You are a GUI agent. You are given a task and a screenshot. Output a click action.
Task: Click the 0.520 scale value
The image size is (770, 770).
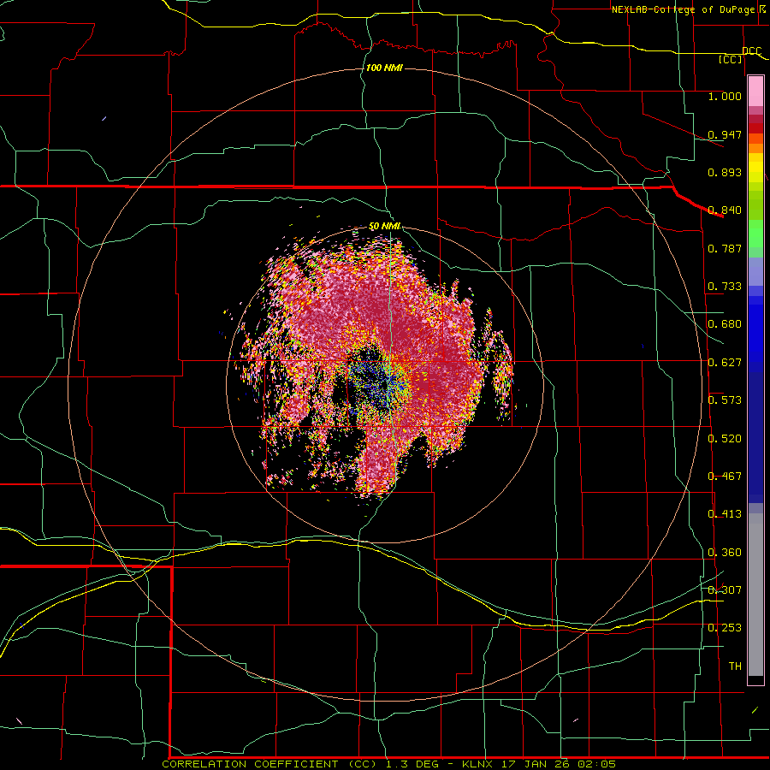click(x=725, y=439)
